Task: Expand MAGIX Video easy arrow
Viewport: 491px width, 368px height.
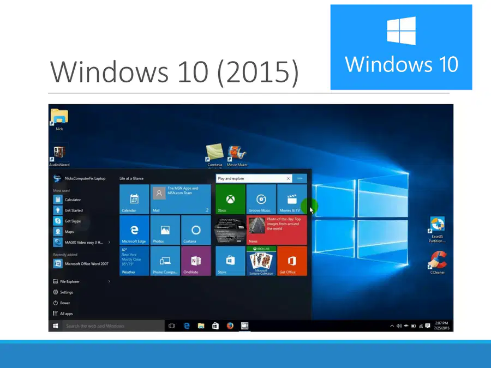Action: [x=109, y=242]
